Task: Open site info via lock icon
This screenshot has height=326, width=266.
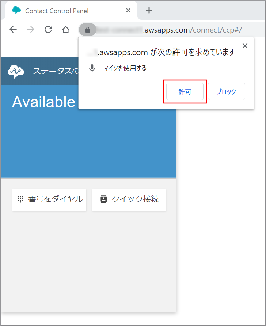Action: (87, 30)
